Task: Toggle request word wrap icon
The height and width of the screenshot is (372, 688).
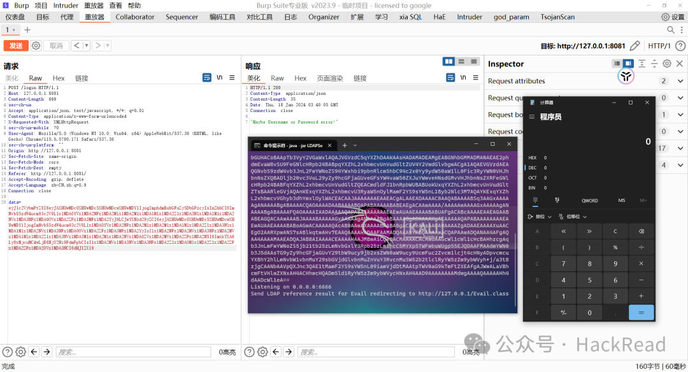Action: pos(206,78)
